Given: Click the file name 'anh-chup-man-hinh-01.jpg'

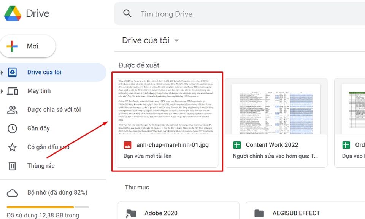Looking at the screenshot, I should [173, 145].
